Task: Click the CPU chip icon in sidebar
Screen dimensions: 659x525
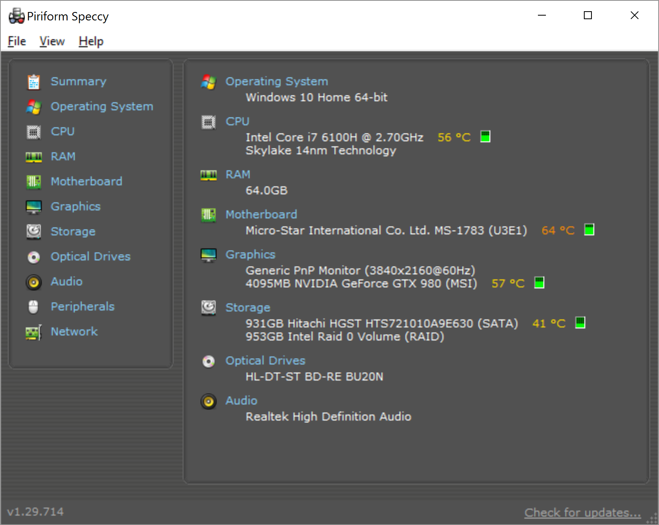Action: coord(34,132)
